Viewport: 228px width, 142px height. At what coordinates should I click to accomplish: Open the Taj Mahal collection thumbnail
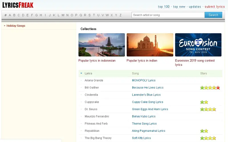(150, 45)
